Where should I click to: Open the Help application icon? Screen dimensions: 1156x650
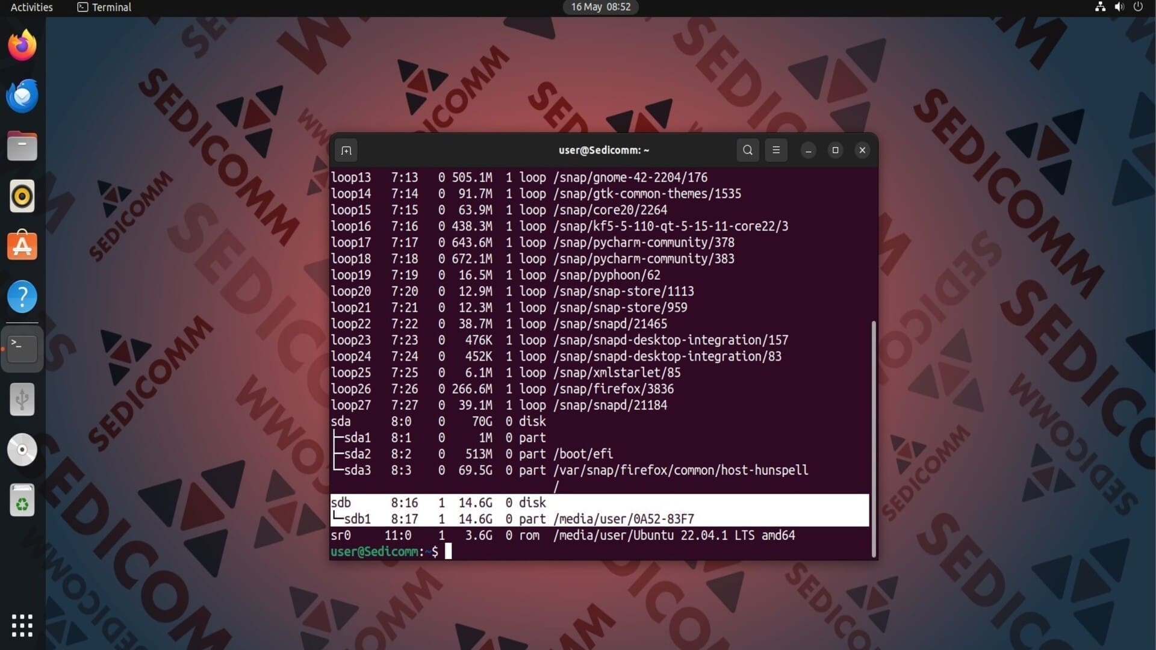[x=22, y=297]
